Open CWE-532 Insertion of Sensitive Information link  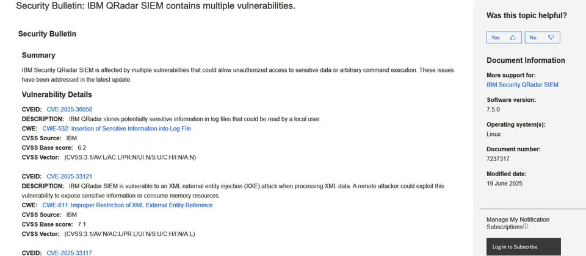point(117,129)
